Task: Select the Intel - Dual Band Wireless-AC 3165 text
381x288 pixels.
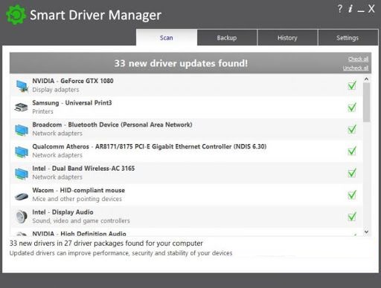Action: (x=83, y=168)
